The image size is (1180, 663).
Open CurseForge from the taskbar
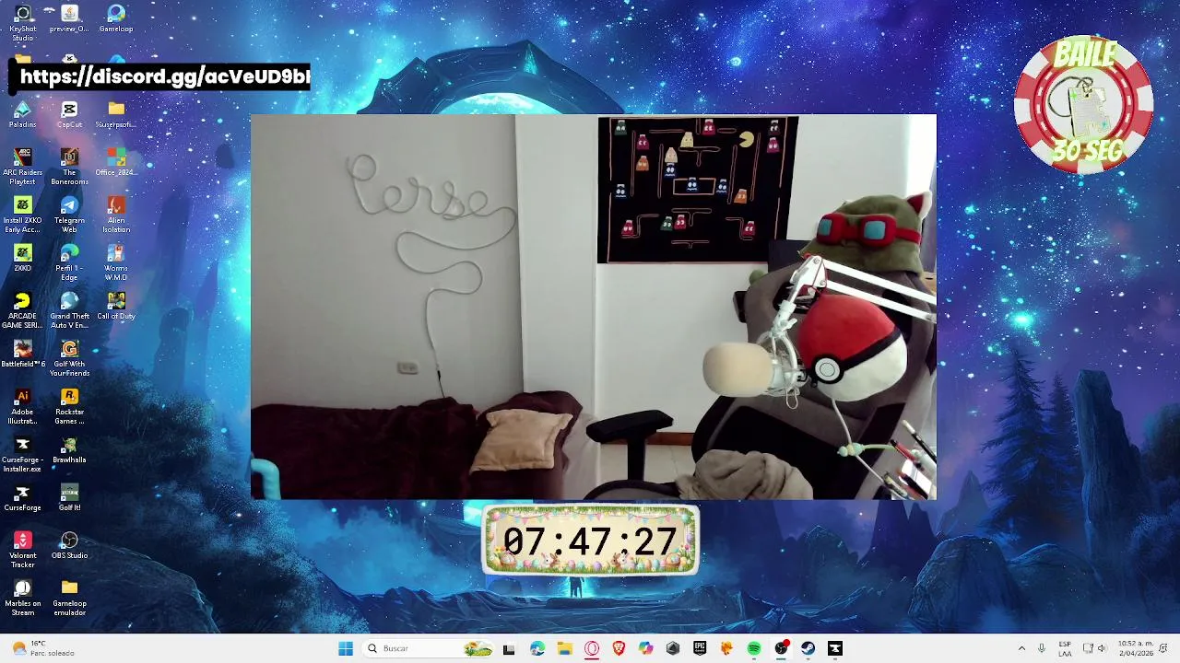pyautogui.click(x=835, y=648)
